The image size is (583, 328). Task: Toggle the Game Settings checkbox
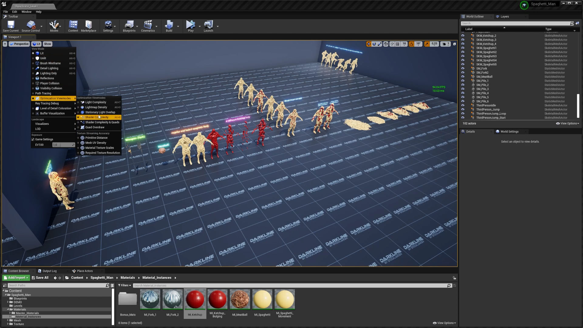pos(33,139)
